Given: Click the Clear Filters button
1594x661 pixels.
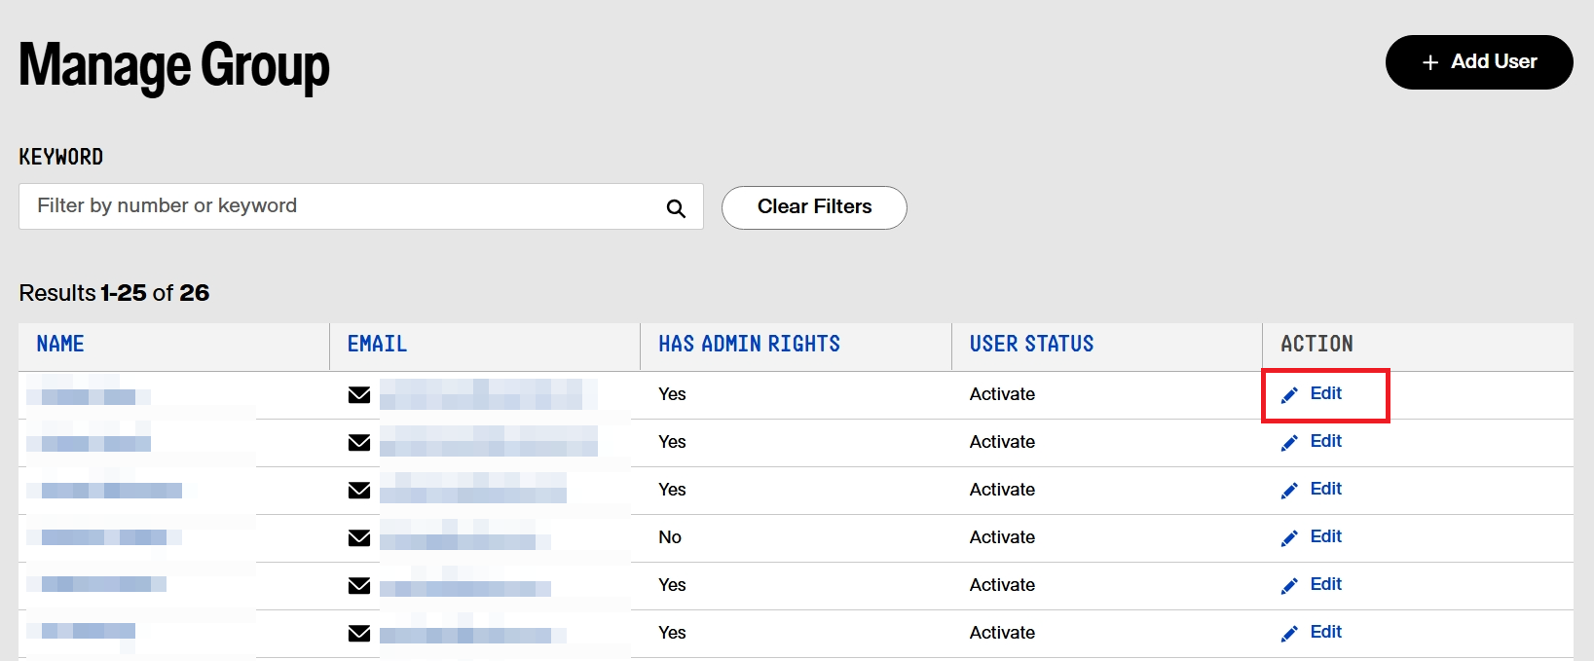Looking at the screenshot, I should [x=814, y=207].
